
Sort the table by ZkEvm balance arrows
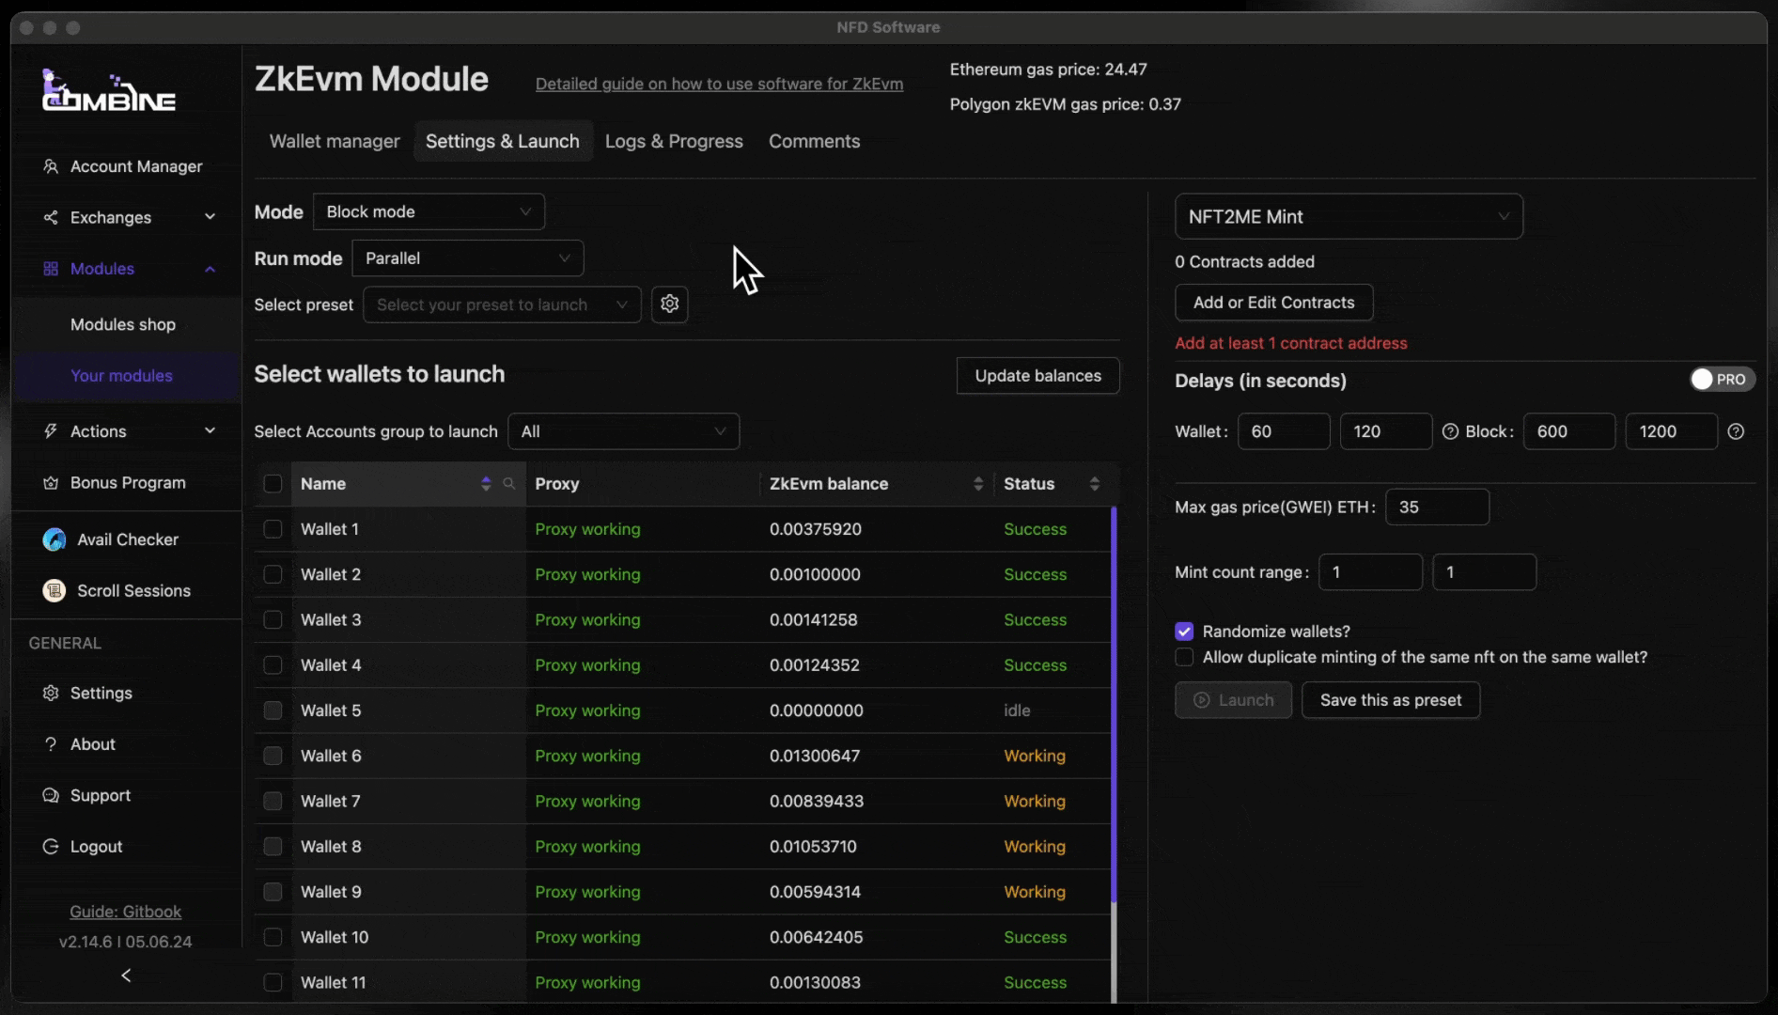click(x=977, y=484)
